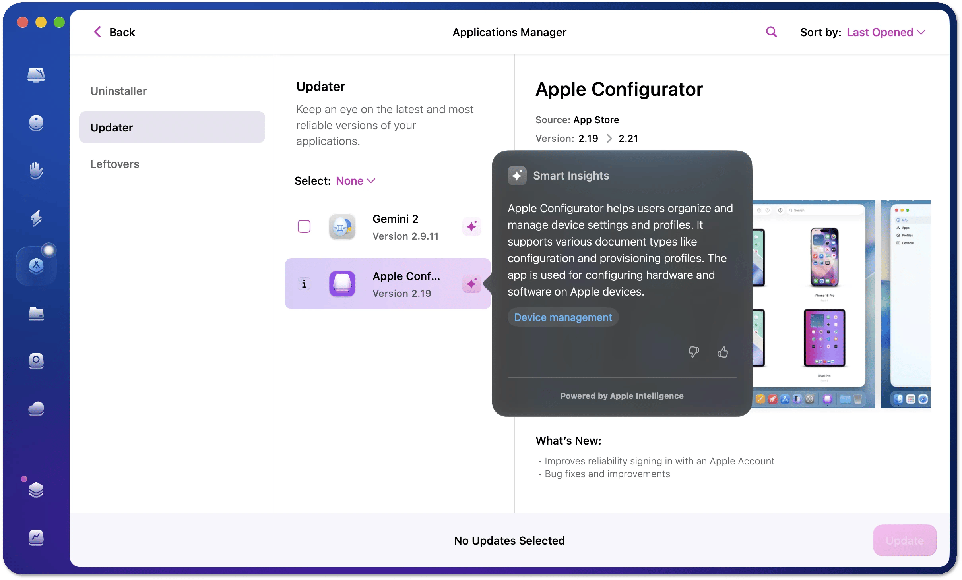This screenshot has height=580, width=962.
Task: Open the Applications icon in sidebar
Action: tap(36, 266)
